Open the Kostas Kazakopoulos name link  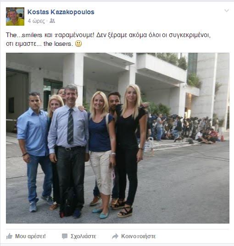click(x=61, y=12)
